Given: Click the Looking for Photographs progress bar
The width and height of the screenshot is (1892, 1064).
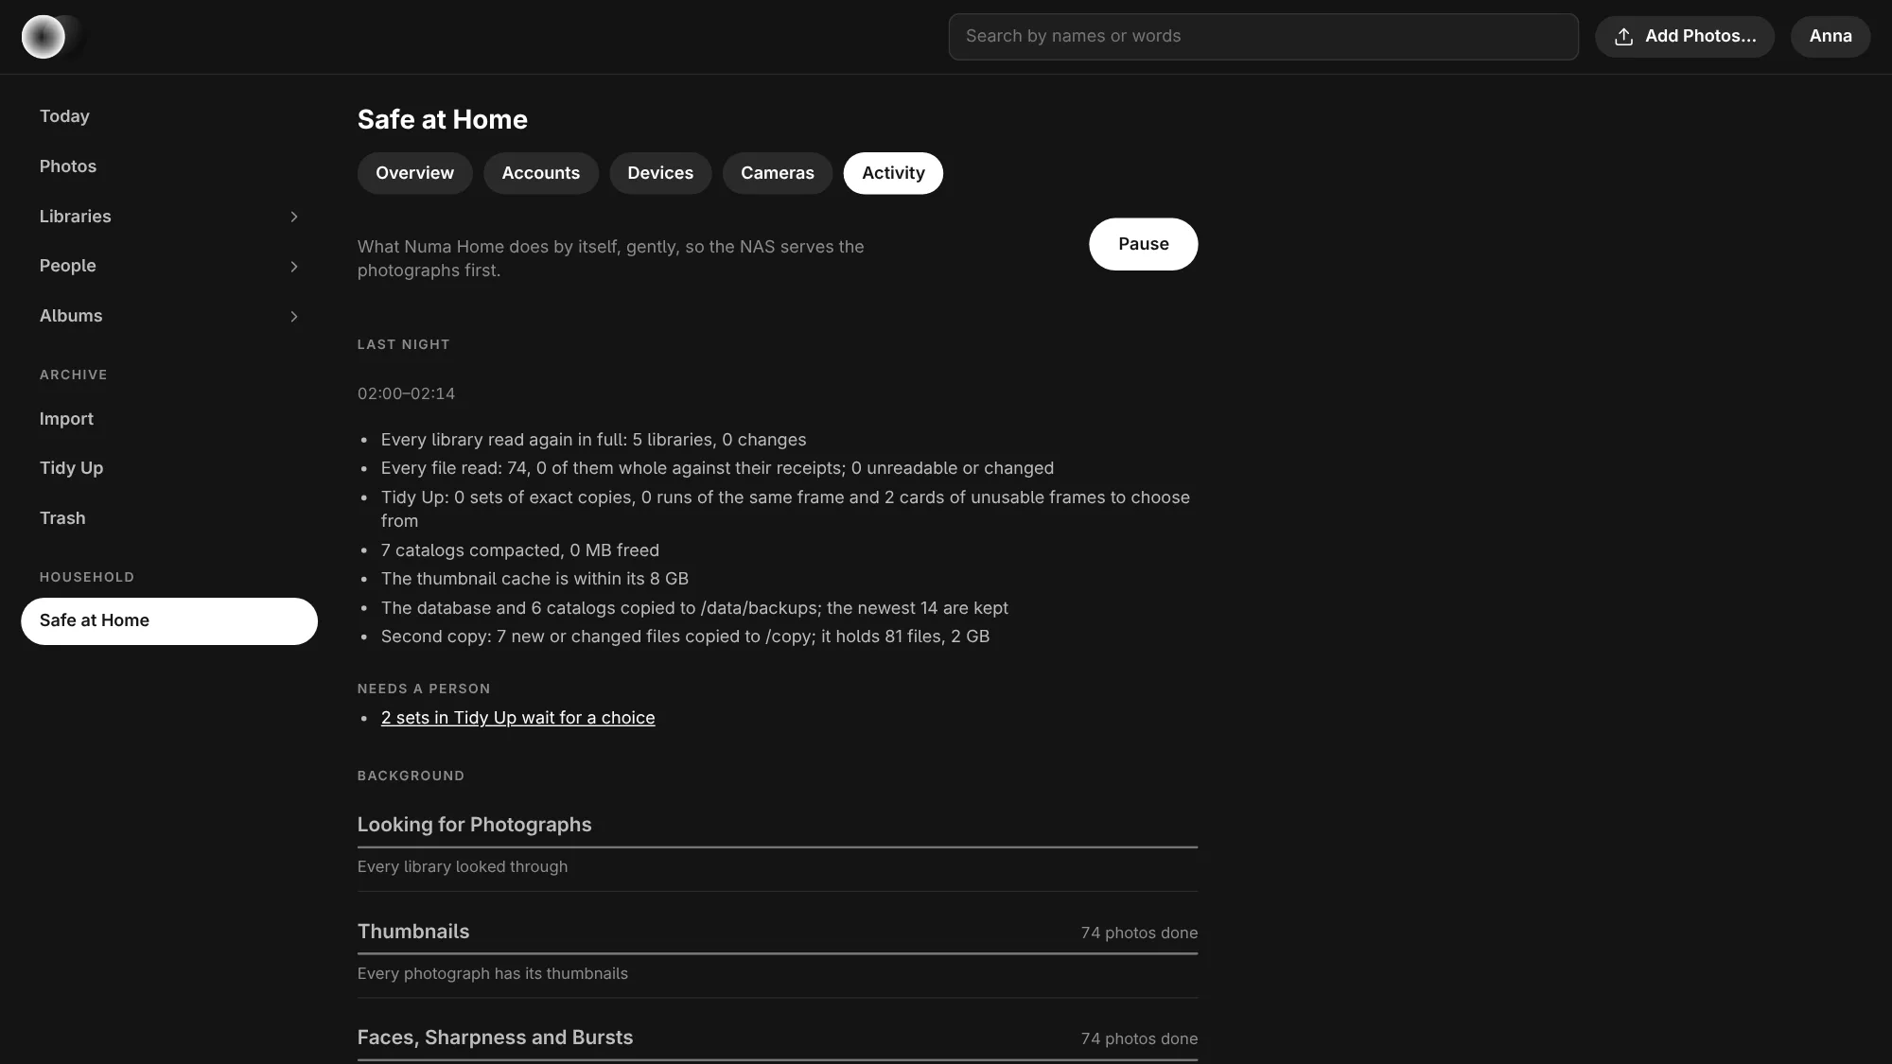Looking at the screenshot, I should (x=777, y=847).
